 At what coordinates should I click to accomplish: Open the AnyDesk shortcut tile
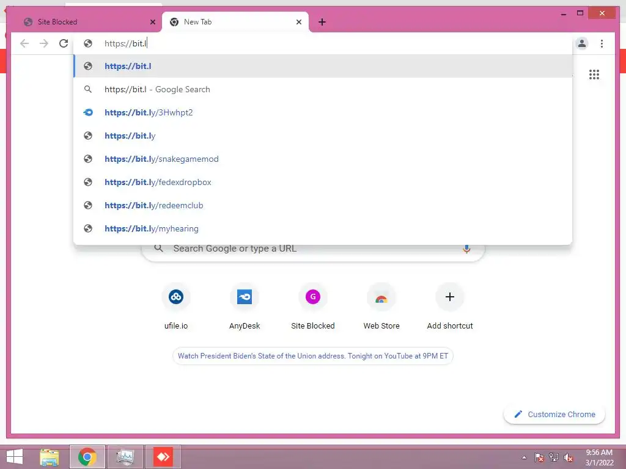(245, 307)
